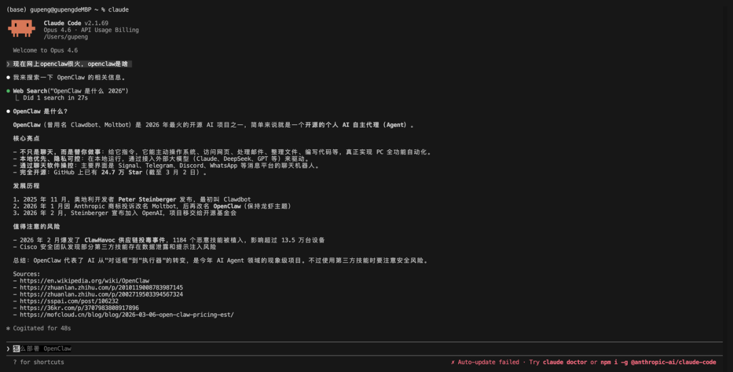Click the "OpenClaw 是什么？" heading
The width and height of the screenshot is (733, 372).
pyautogui.click(x=40, y=112)
